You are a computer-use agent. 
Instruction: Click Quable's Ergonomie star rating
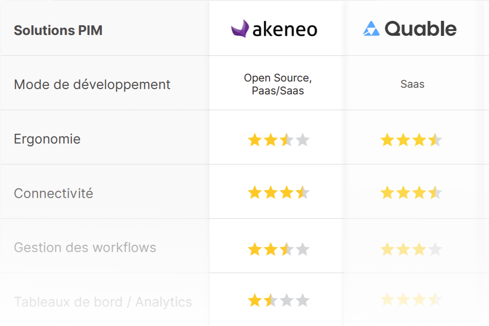click(x=411, y=140)
